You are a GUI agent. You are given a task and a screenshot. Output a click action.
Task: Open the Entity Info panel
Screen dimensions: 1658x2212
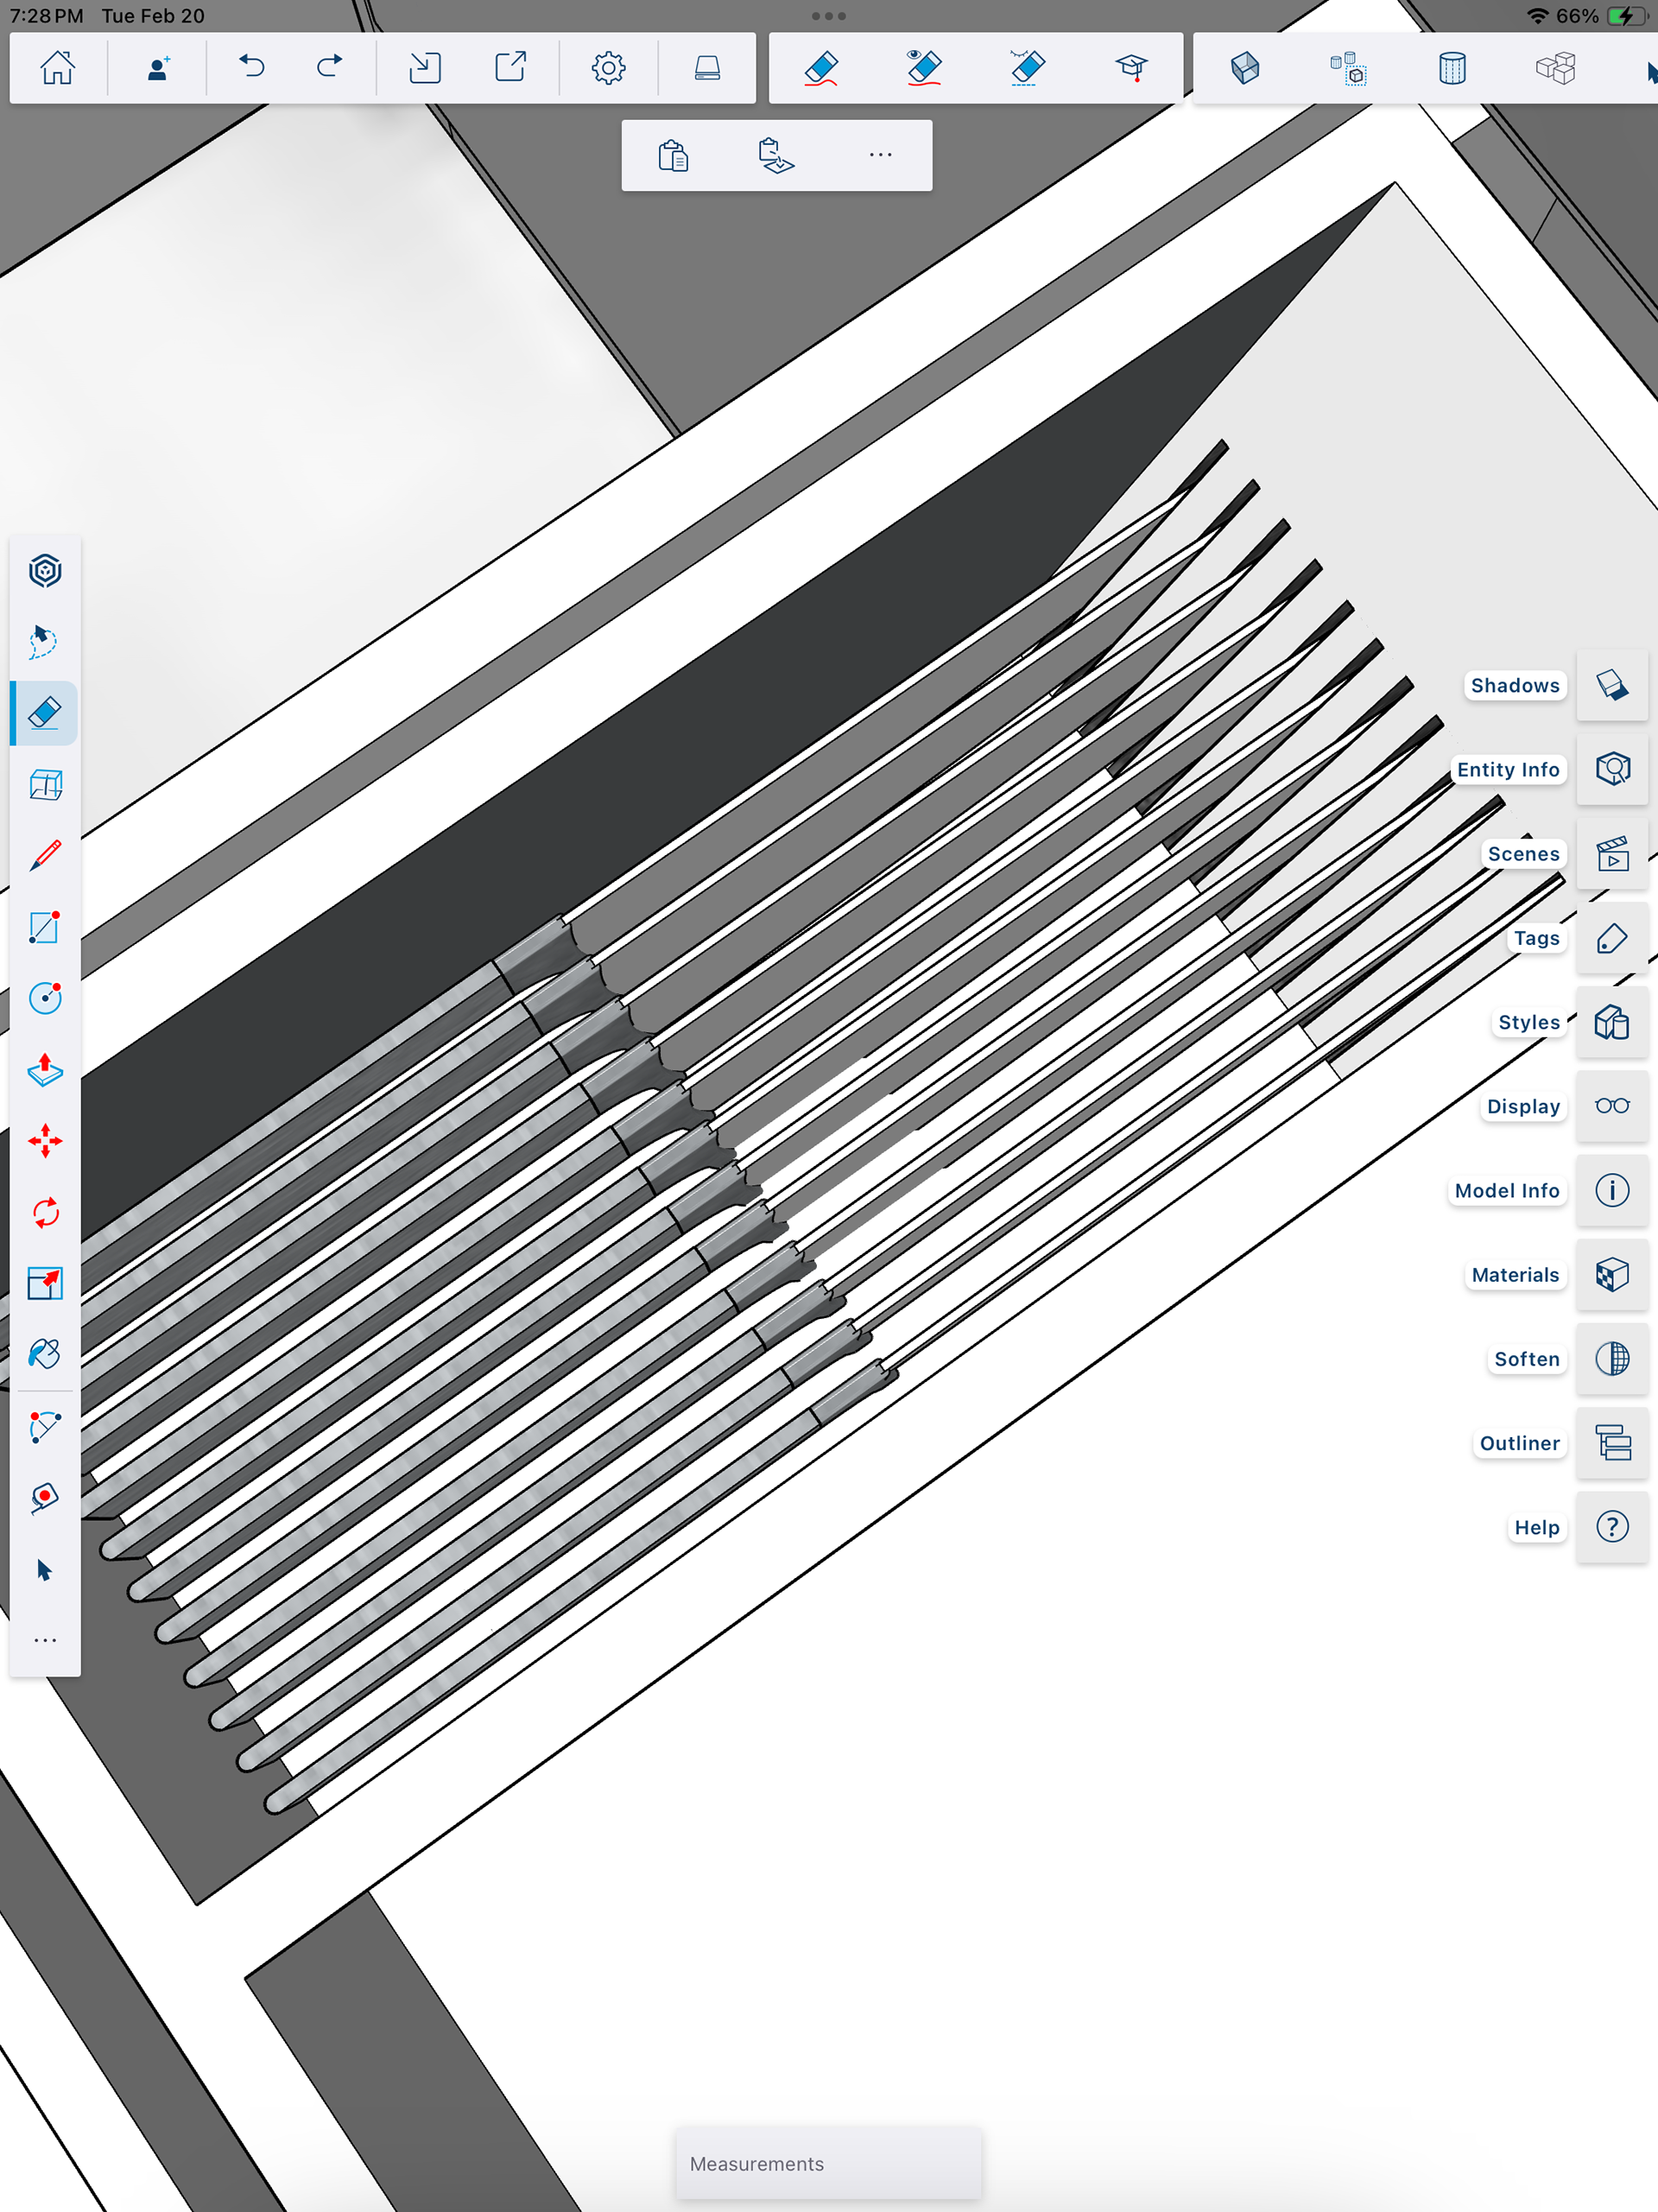[x=1612, y=769]
